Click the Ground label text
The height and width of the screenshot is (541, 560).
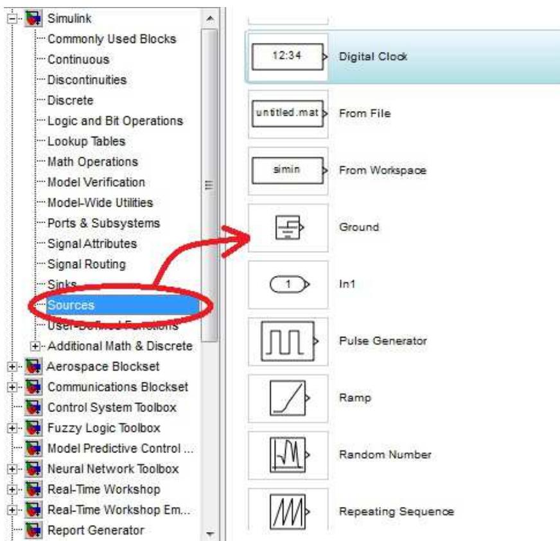coord(359,227)
